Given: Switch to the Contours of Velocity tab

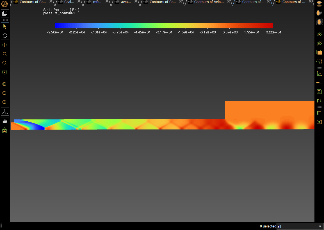Looking at the screenshot, I should click(x=209, y=2).
